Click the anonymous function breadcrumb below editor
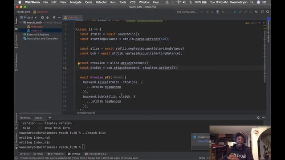The image size is (285, 160). point(86,113)
